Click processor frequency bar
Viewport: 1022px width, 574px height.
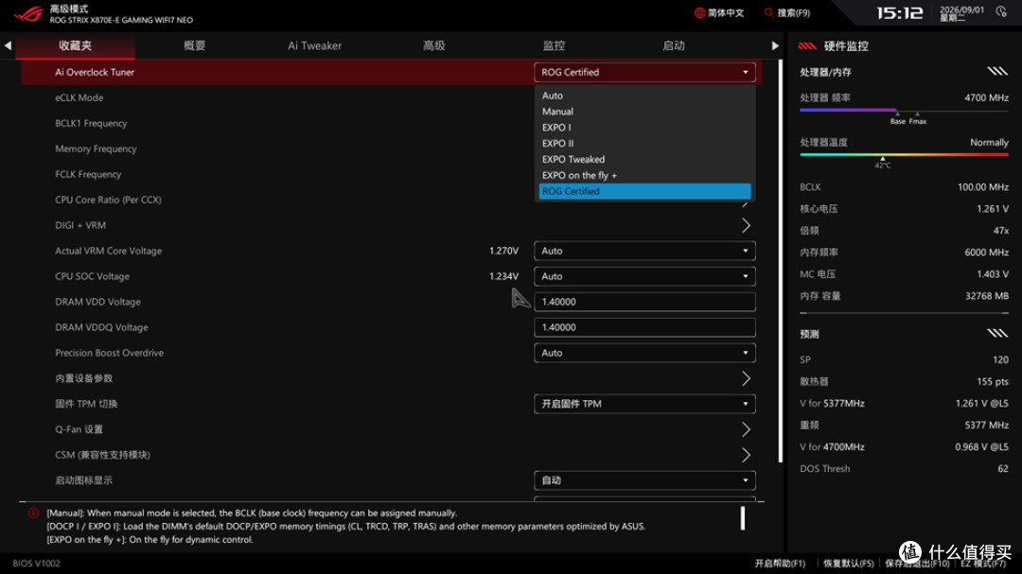point(904,110)
